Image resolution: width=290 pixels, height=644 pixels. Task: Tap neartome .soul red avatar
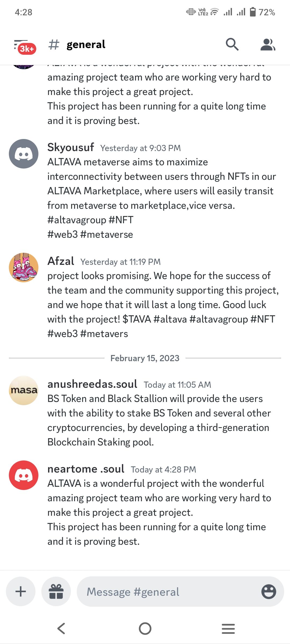[x=24, y=475]
